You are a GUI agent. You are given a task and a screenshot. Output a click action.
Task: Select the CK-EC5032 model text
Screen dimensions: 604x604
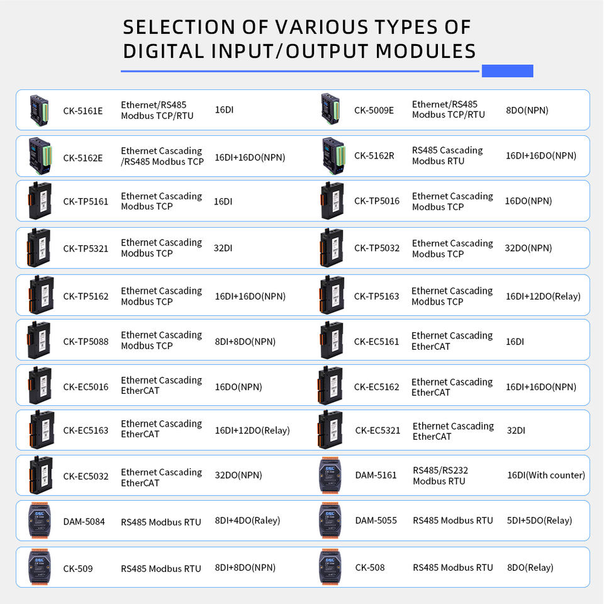tap(86, 476)
